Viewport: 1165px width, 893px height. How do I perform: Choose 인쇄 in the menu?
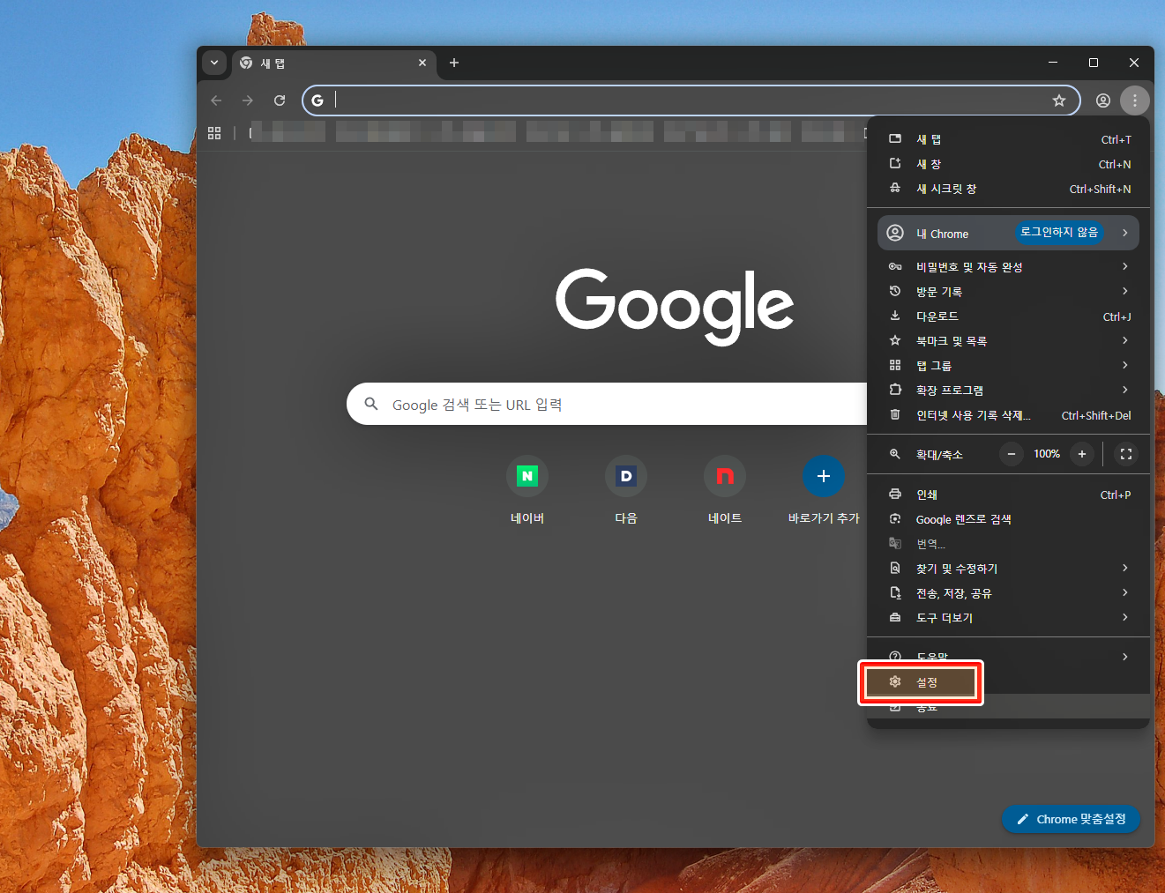(1008, 495)
